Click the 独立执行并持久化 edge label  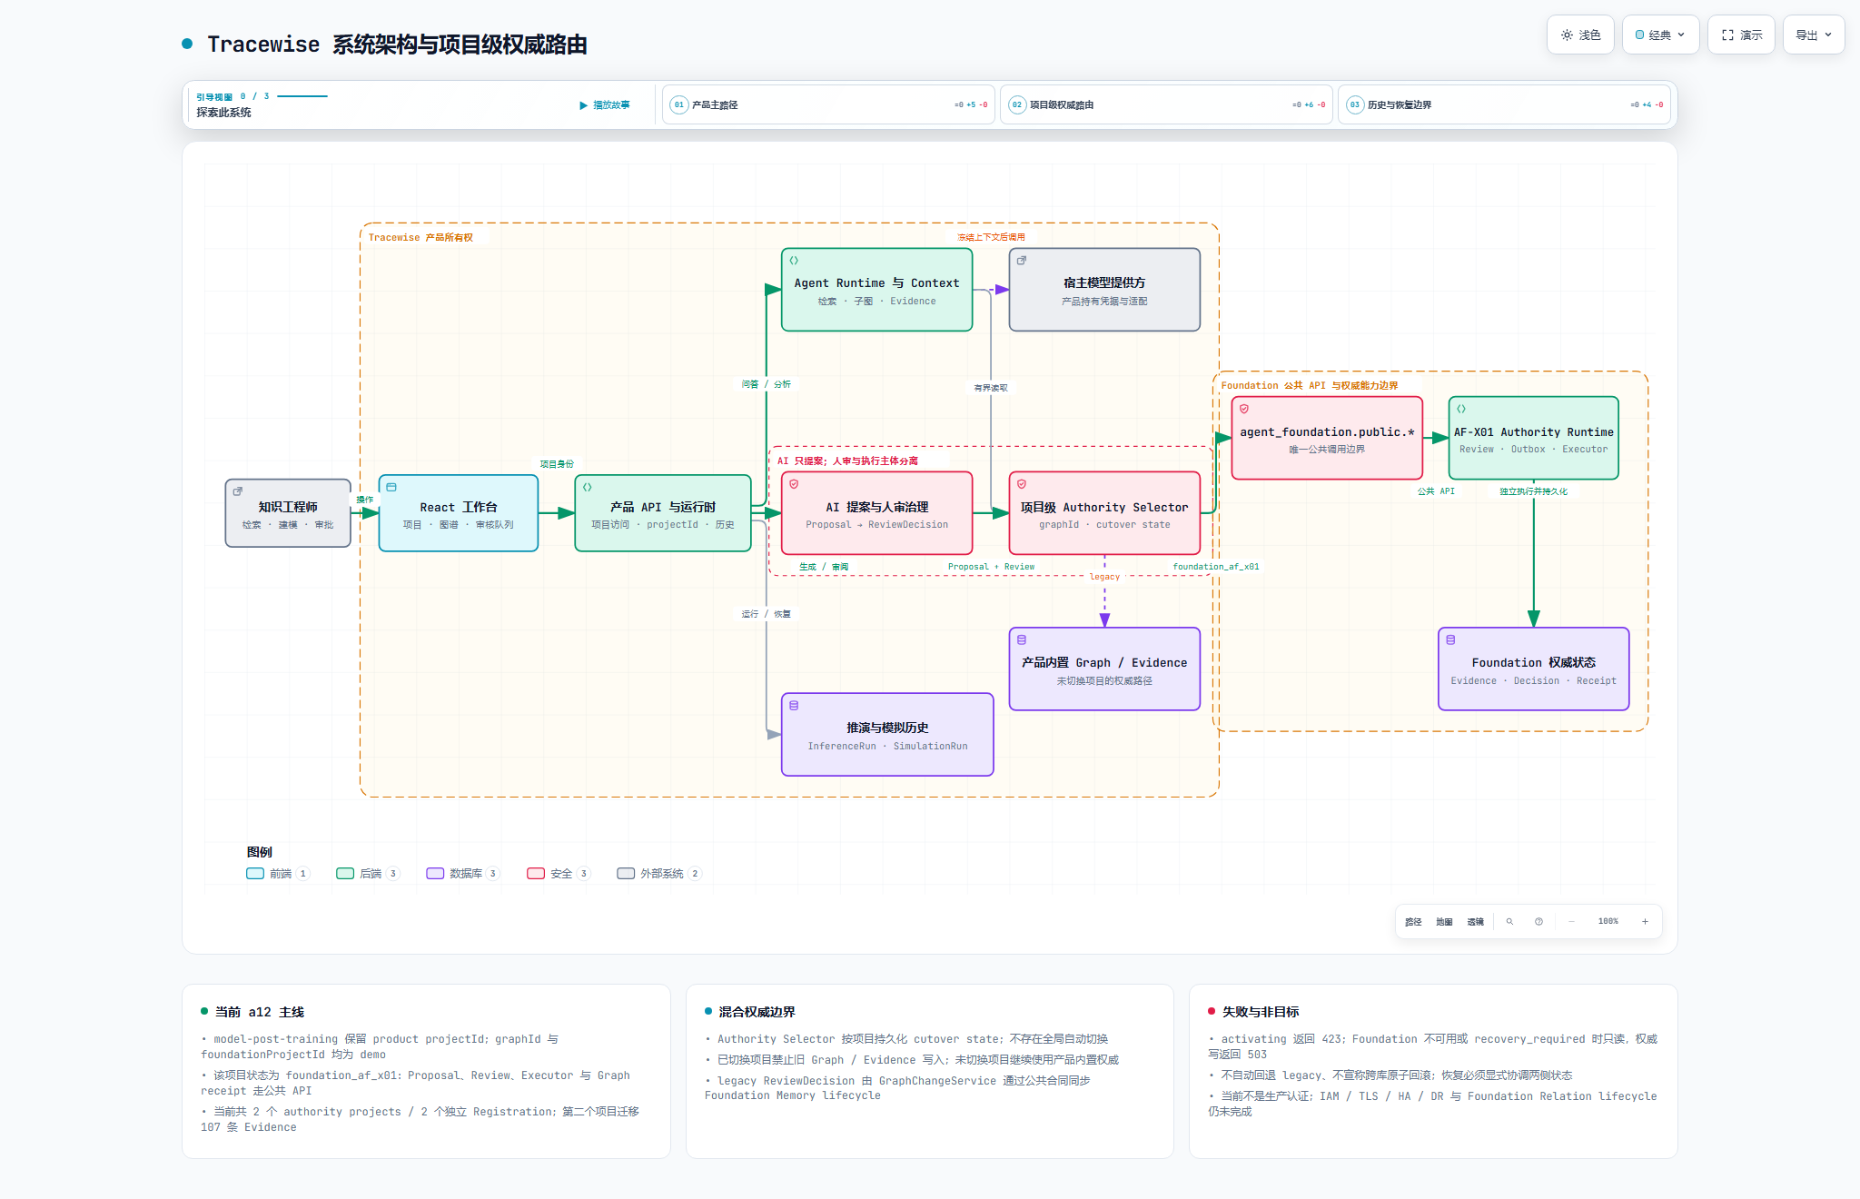click(1533, 491)
